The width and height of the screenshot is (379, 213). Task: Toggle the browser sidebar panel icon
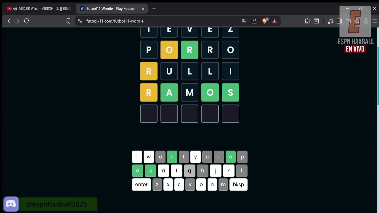pos(339,21)
